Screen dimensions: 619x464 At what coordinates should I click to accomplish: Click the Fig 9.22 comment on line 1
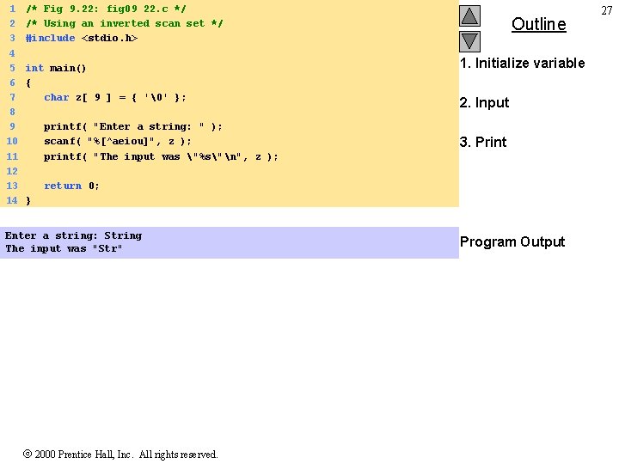(106, 9)
